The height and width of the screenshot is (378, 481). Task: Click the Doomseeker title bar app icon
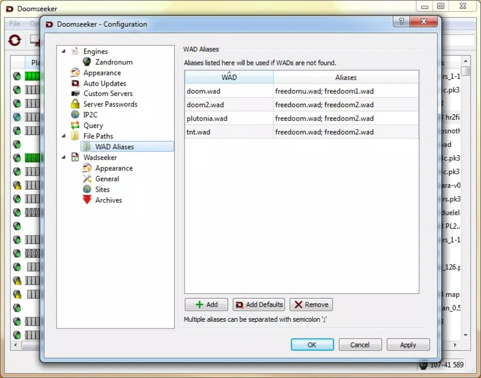coord(9,9)
